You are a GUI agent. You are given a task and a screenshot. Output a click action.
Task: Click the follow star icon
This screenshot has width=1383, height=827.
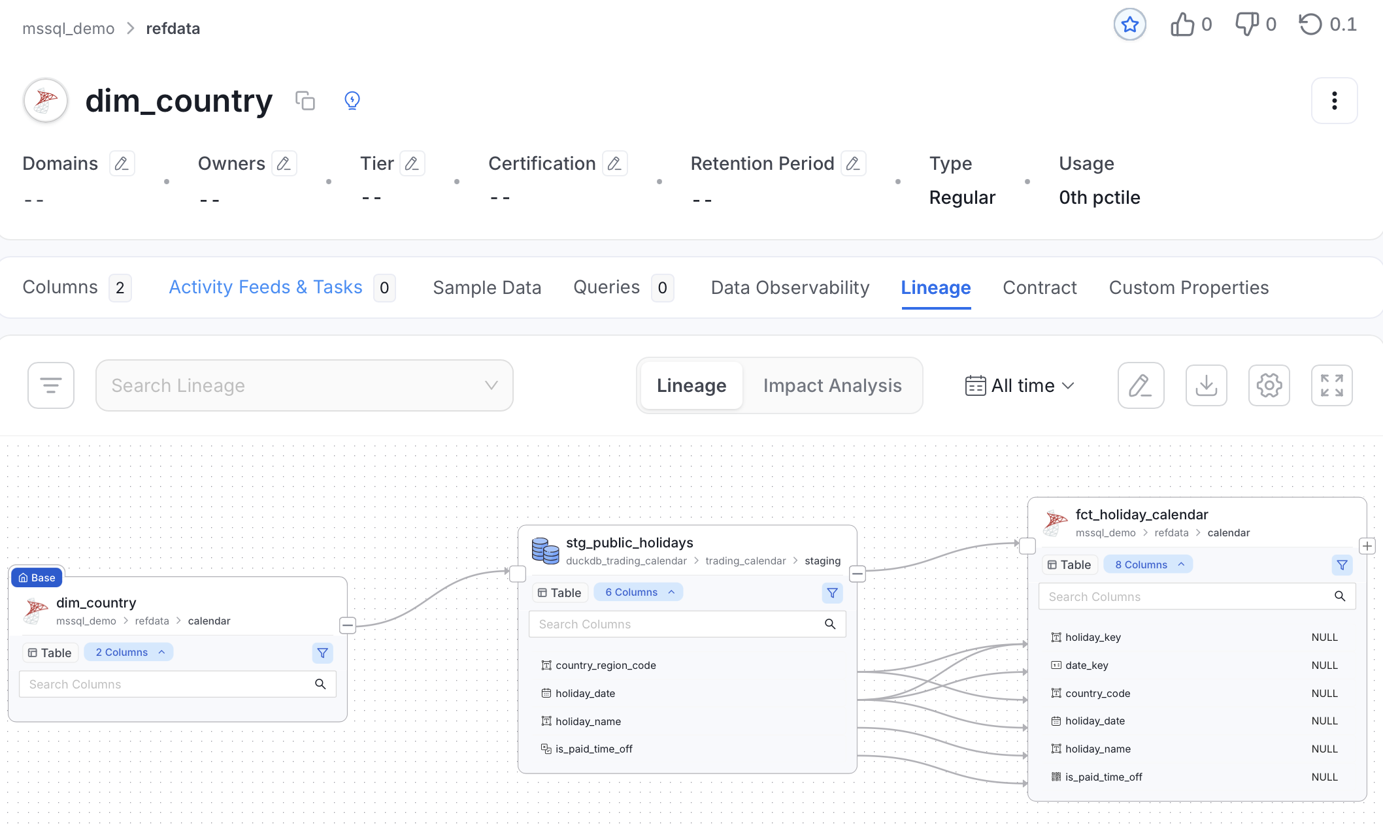[x=1129, y=25]
